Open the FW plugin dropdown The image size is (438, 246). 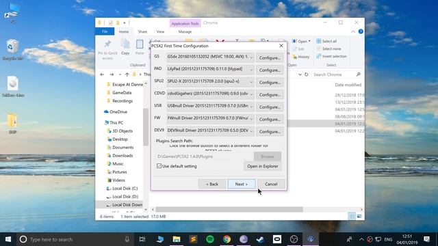point(210,118)
